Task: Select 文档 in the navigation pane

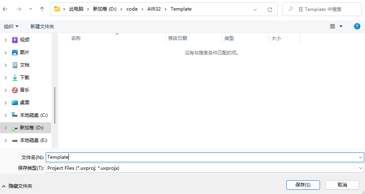Action: point(25,65)
